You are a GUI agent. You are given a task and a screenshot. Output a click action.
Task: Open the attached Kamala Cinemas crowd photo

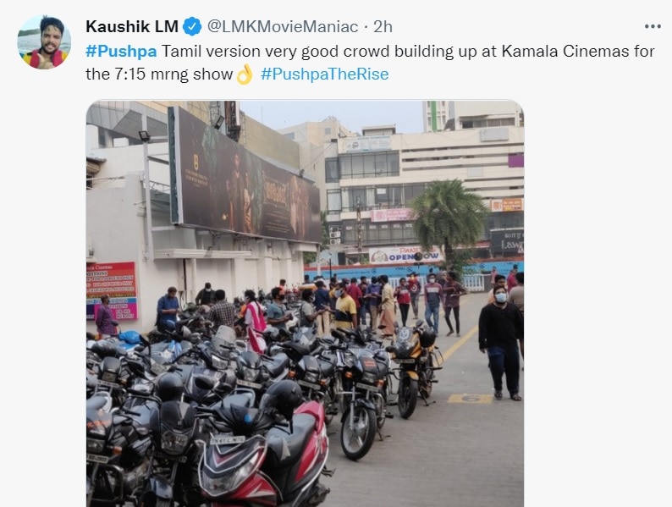(x=305, y=303)
